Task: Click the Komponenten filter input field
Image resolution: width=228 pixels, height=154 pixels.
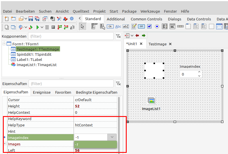Action: click(x=71, y=36)
